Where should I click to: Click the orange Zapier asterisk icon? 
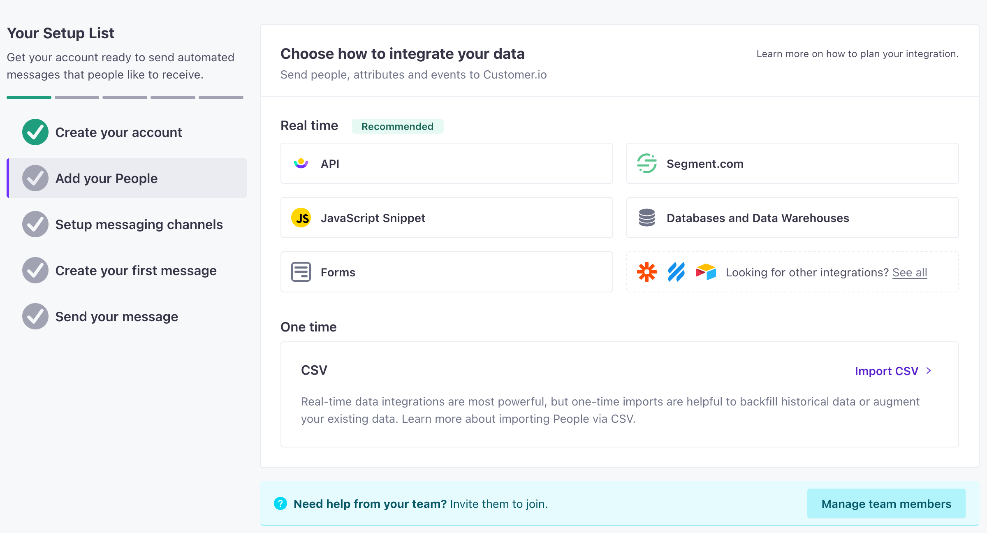click(647, 272)
